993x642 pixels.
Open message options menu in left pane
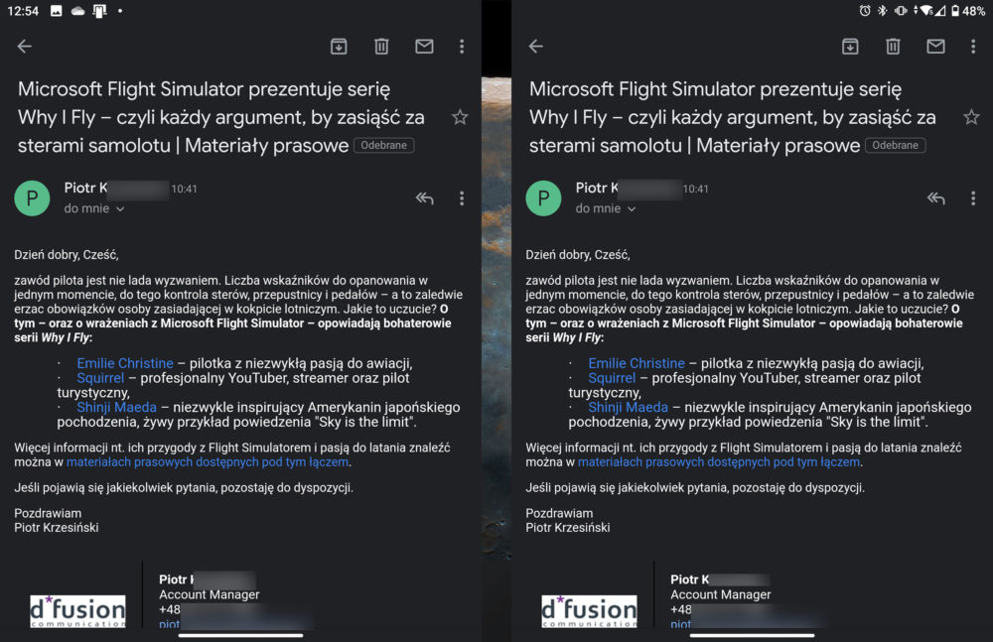pyautogui.click(x=462, y=198)
